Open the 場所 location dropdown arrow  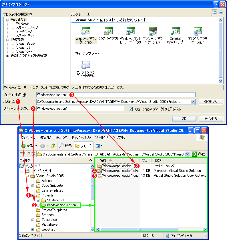point(193,102)
